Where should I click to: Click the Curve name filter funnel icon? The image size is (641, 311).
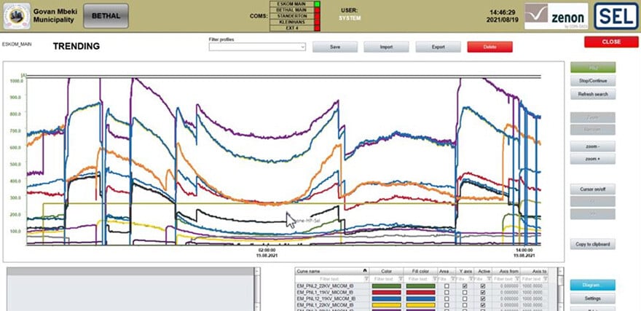366,279
